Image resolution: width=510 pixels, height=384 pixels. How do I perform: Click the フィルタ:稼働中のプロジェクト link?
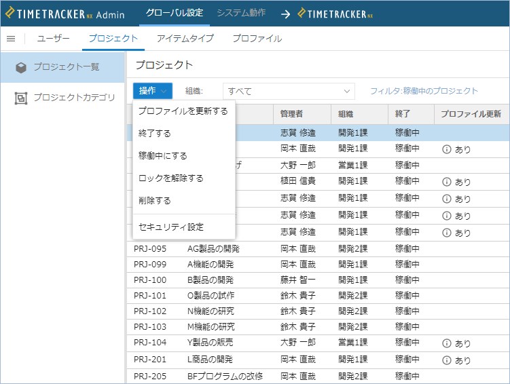424,91
